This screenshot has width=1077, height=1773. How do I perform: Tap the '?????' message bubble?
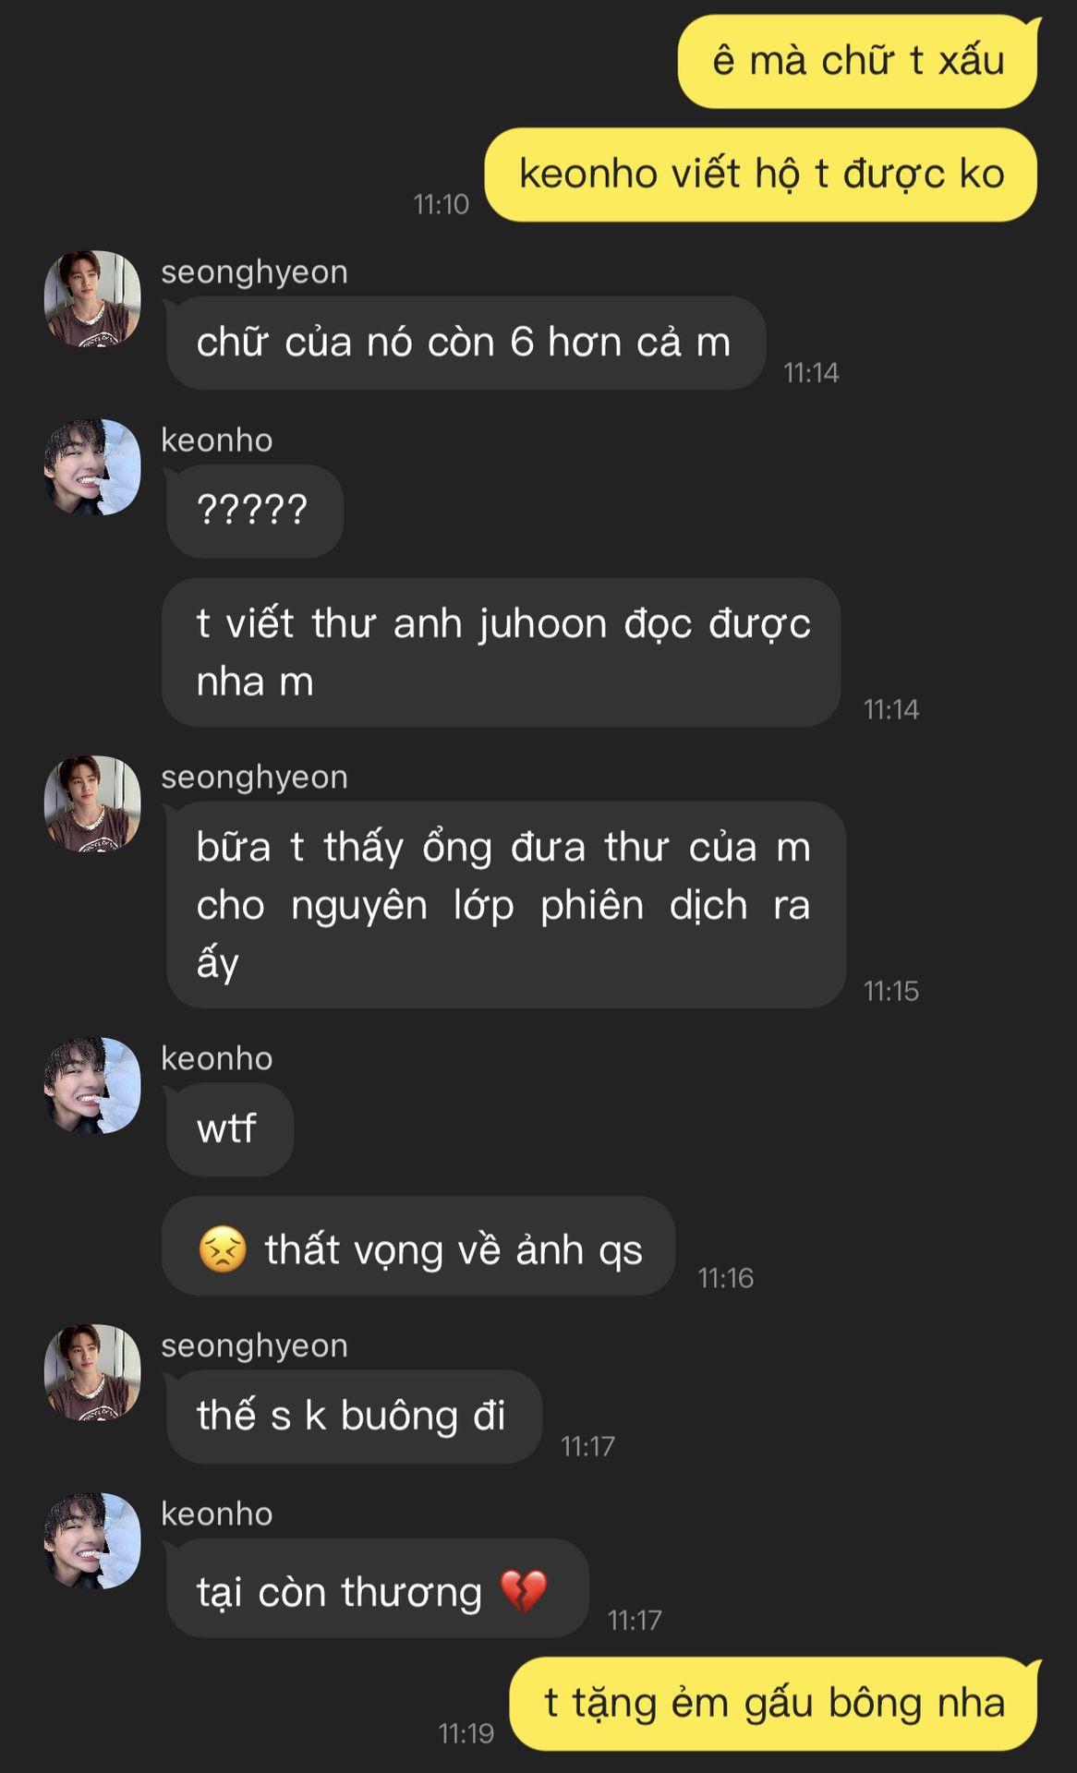point(254,511)
